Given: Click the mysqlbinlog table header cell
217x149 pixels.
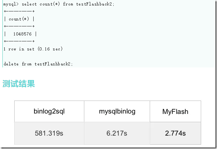Looking at the screenshot, I should pyautogui.click(x=117, y=111).
